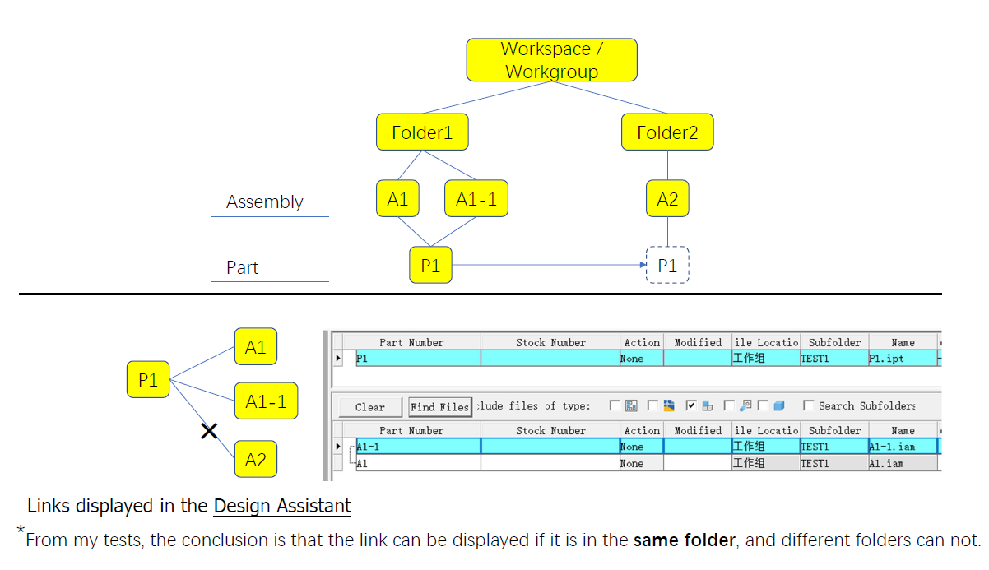Enable the part files checkbox
The width and height of the screenshot is (989, 570).
[763, 405]
